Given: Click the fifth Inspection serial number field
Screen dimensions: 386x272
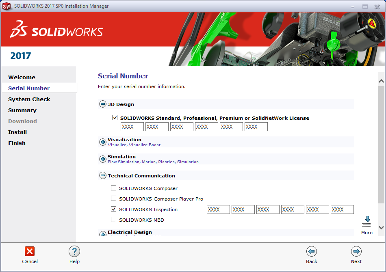Looking at the screenshot, I should click(x=318, y=209).
